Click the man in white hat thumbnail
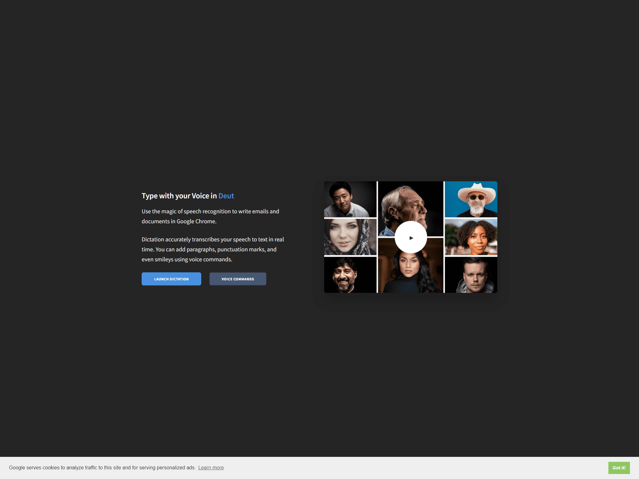 (471, 199)
